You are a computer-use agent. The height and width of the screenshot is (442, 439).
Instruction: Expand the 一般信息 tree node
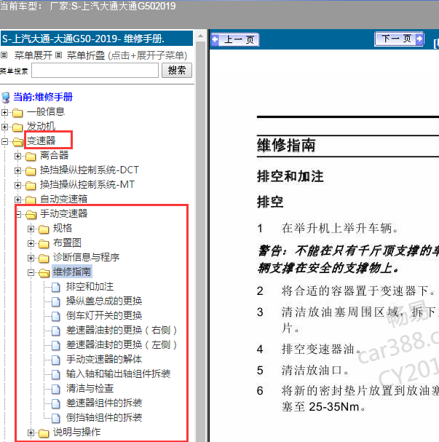coord(4,112)
